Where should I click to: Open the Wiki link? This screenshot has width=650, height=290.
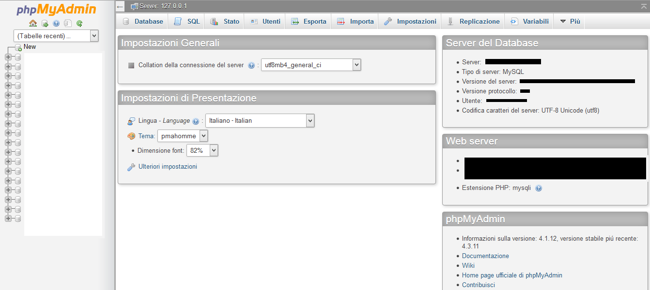[468, 266]
